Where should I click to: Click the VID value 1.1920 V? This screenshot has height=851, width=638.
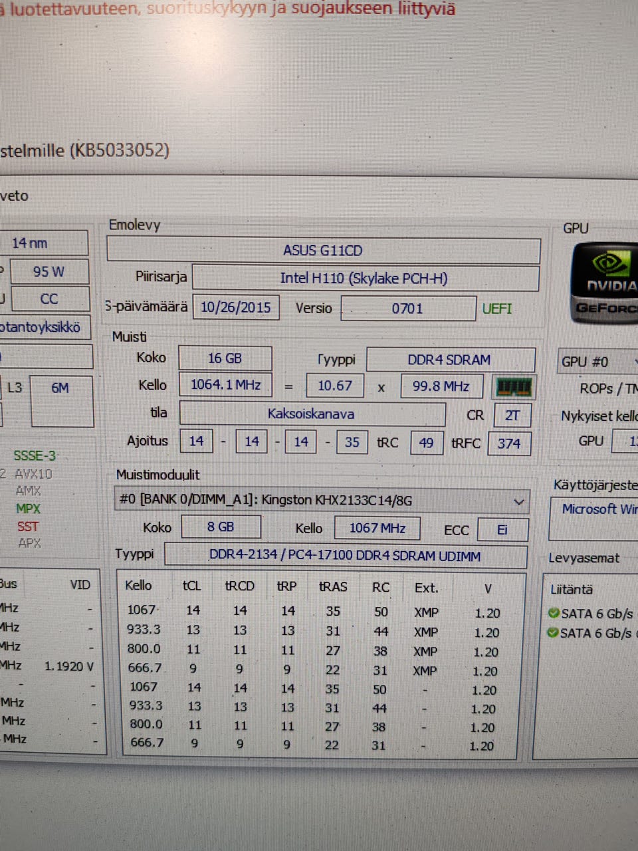69,666
